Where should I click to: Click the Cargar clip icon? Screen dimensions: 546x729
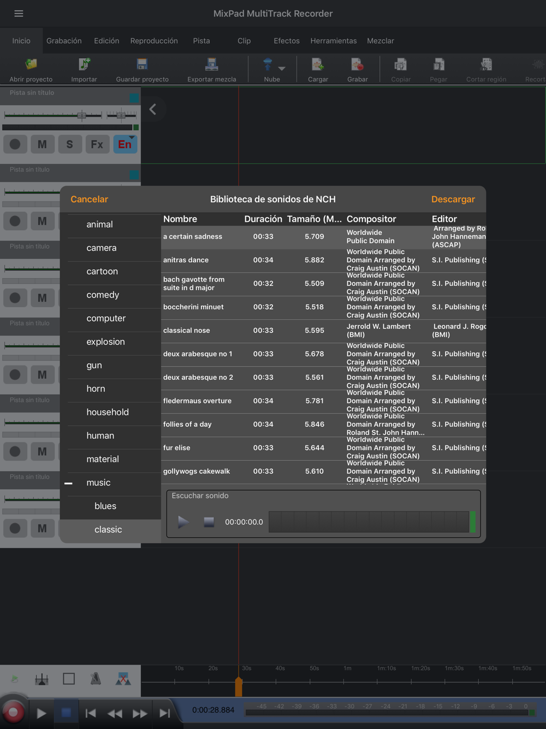318,65
